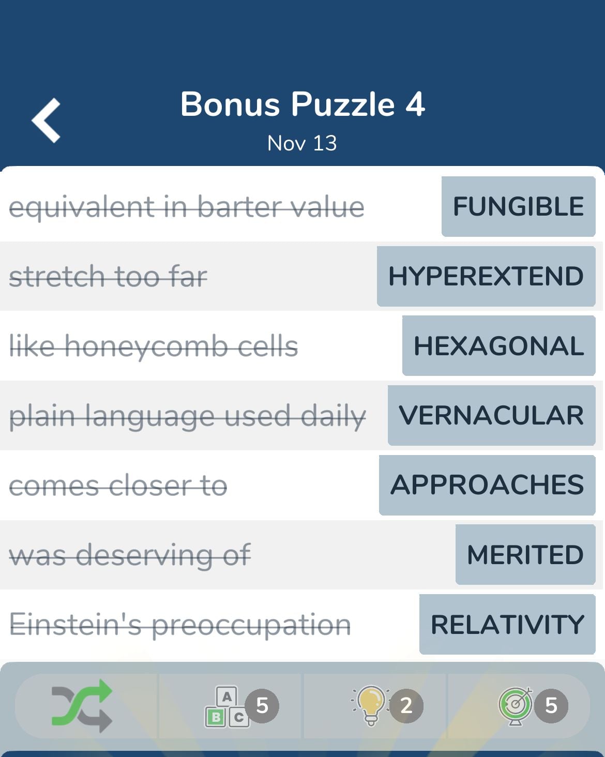Tap the 2 badge beside light bulb

[x=406, y=706]
